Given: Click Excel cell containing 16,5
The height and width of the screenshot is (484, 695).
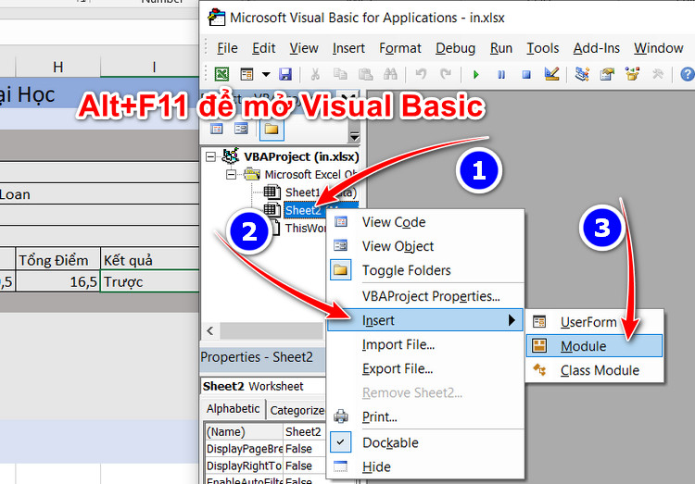Looking at the screenshot, I should (x=58, y=282).
